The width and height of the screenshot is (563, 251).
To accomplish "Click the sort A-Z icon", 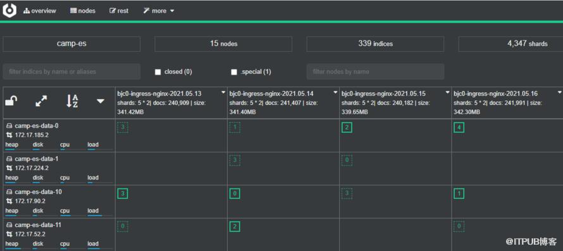I will click(72, 101).
